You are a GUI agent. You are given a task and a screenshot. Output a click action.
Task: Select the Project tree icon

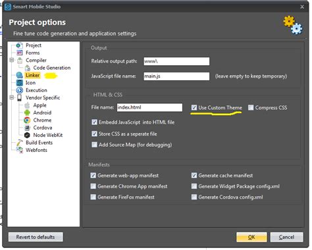coord(20,45)
